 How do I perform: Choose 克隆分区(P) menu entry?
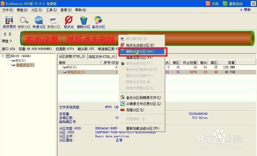coord(142,110)
